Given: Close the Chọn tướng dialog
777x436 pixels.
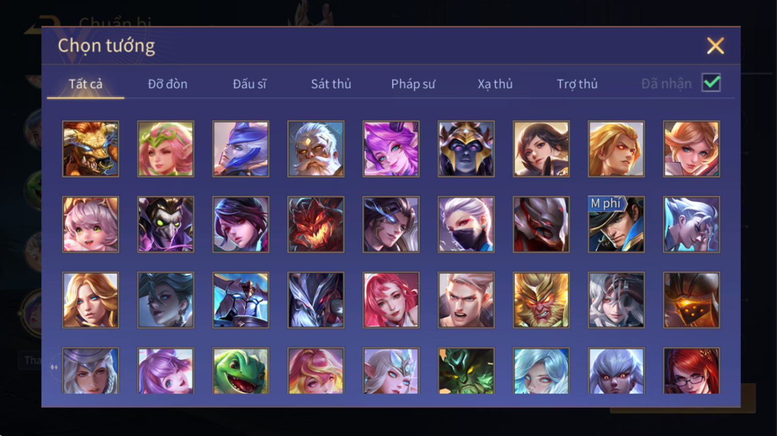Looking at the screenshot, I should 715,46.
